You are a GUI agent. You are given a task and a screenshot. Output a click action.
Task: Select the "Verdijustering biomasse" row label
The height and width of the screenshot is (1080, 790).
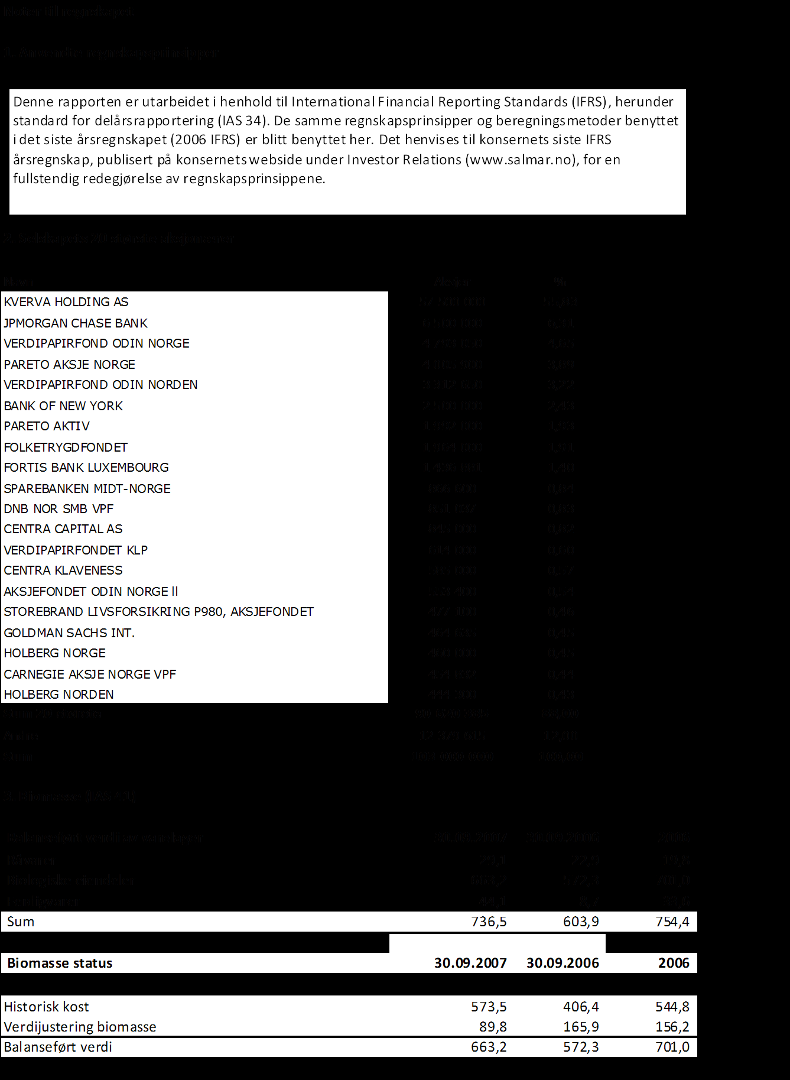[x=80, y=1027]
